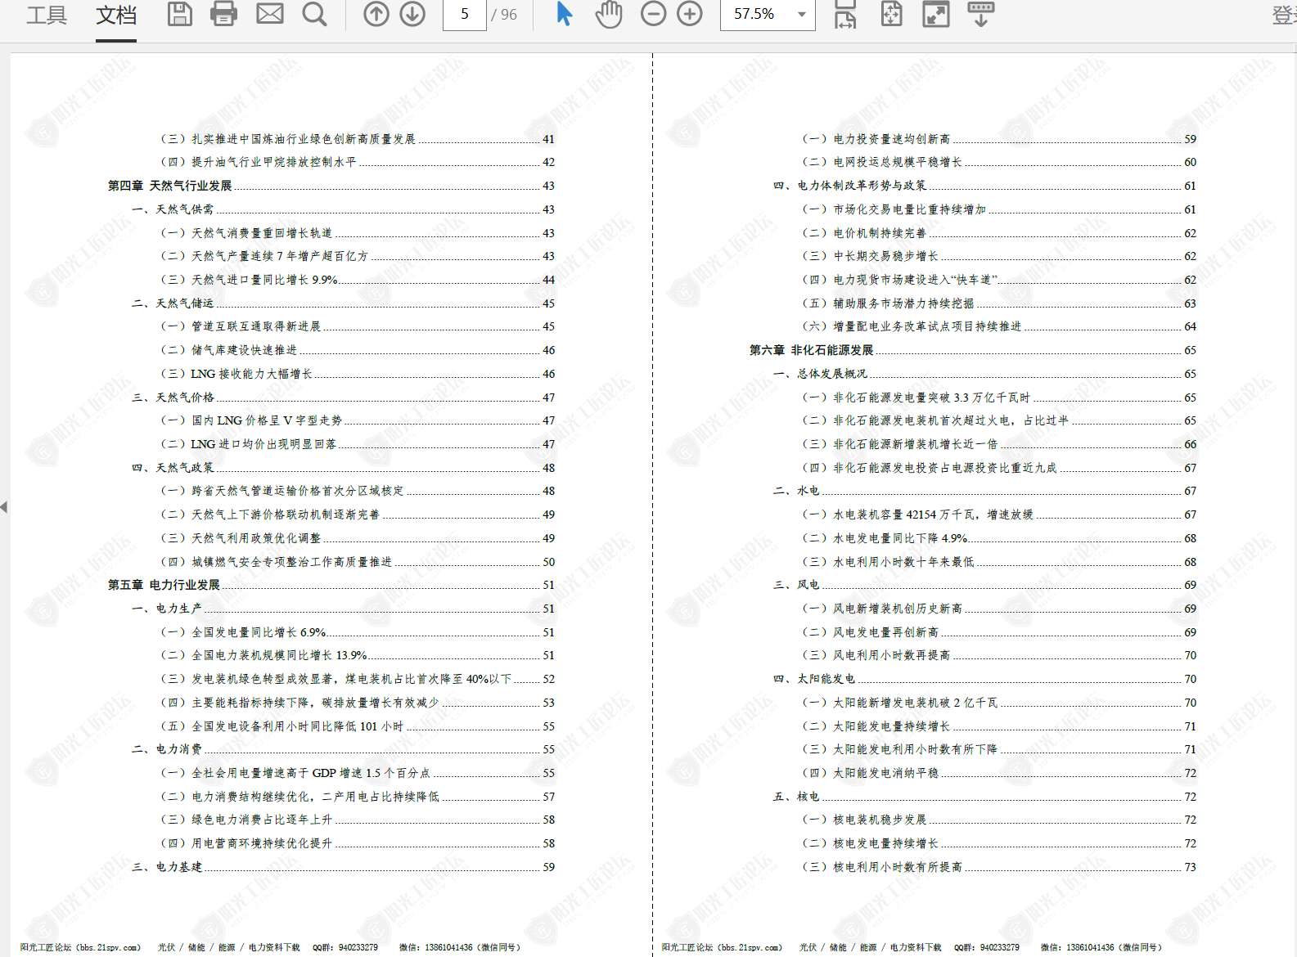
Task: Click the page number field
Action: [465, 15]
